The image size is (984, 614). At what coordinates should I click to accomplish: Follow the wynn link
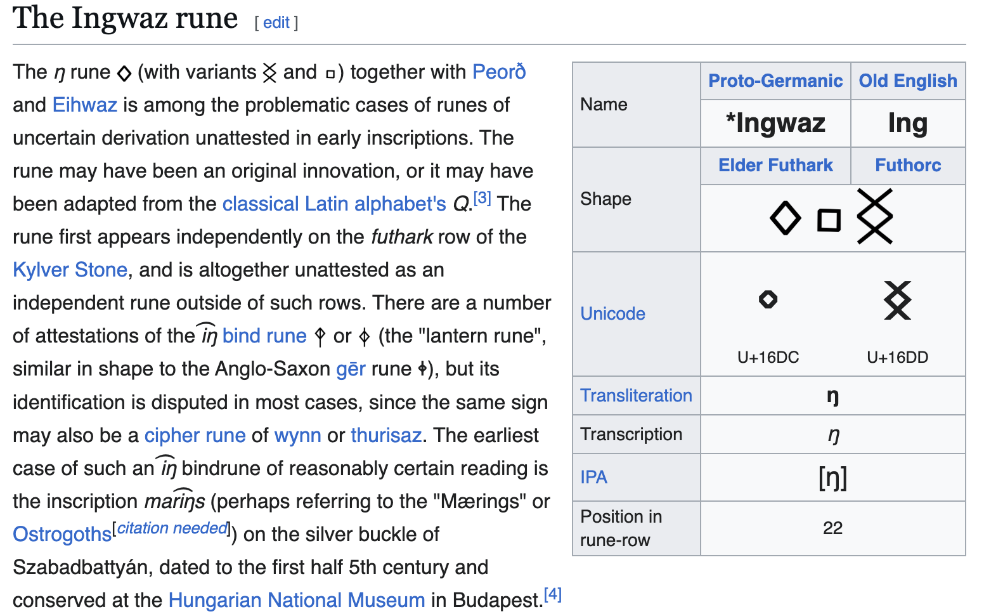[x=298, y=435]
